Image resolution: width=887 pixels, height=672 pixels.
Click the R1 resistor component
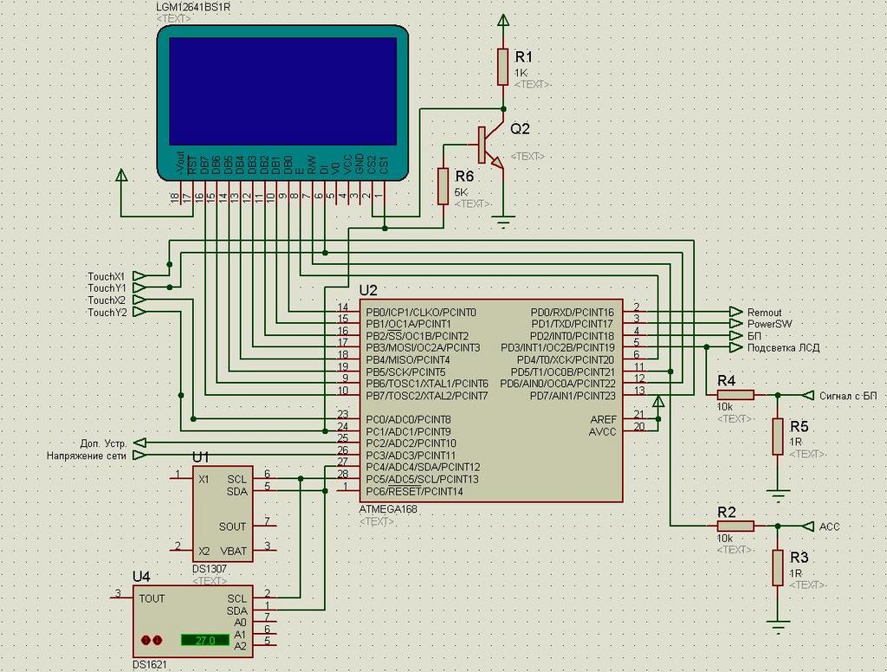[503, 67]
